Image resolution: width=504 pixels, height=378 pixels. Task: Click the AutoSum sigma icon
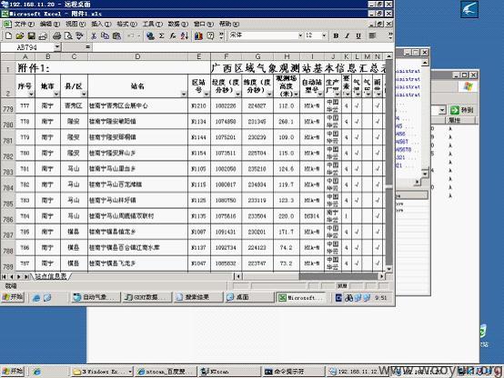(162, 36)
